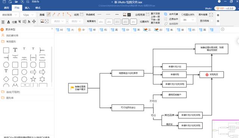The image size is (239, 138).
Task: Click the 连线吸附 snapping toggle
Action: coord(171,24)
